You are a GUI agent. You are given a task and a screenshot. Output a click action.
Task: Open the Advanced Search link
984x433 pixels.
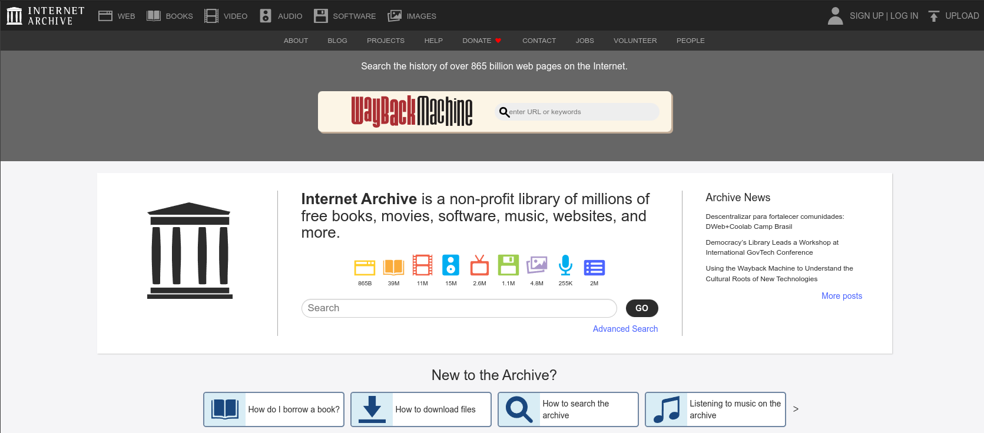pos(625,329)
